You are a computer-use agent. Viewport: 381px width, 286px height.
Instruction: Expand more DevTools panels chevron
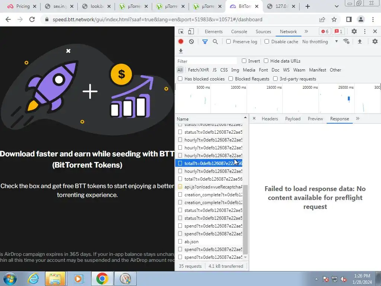(x=307, y=31)
